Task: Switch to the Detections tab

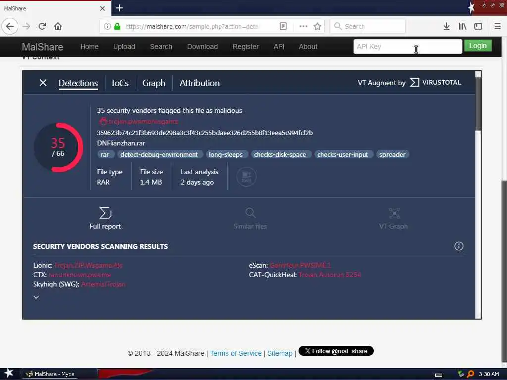Action: 78,83
